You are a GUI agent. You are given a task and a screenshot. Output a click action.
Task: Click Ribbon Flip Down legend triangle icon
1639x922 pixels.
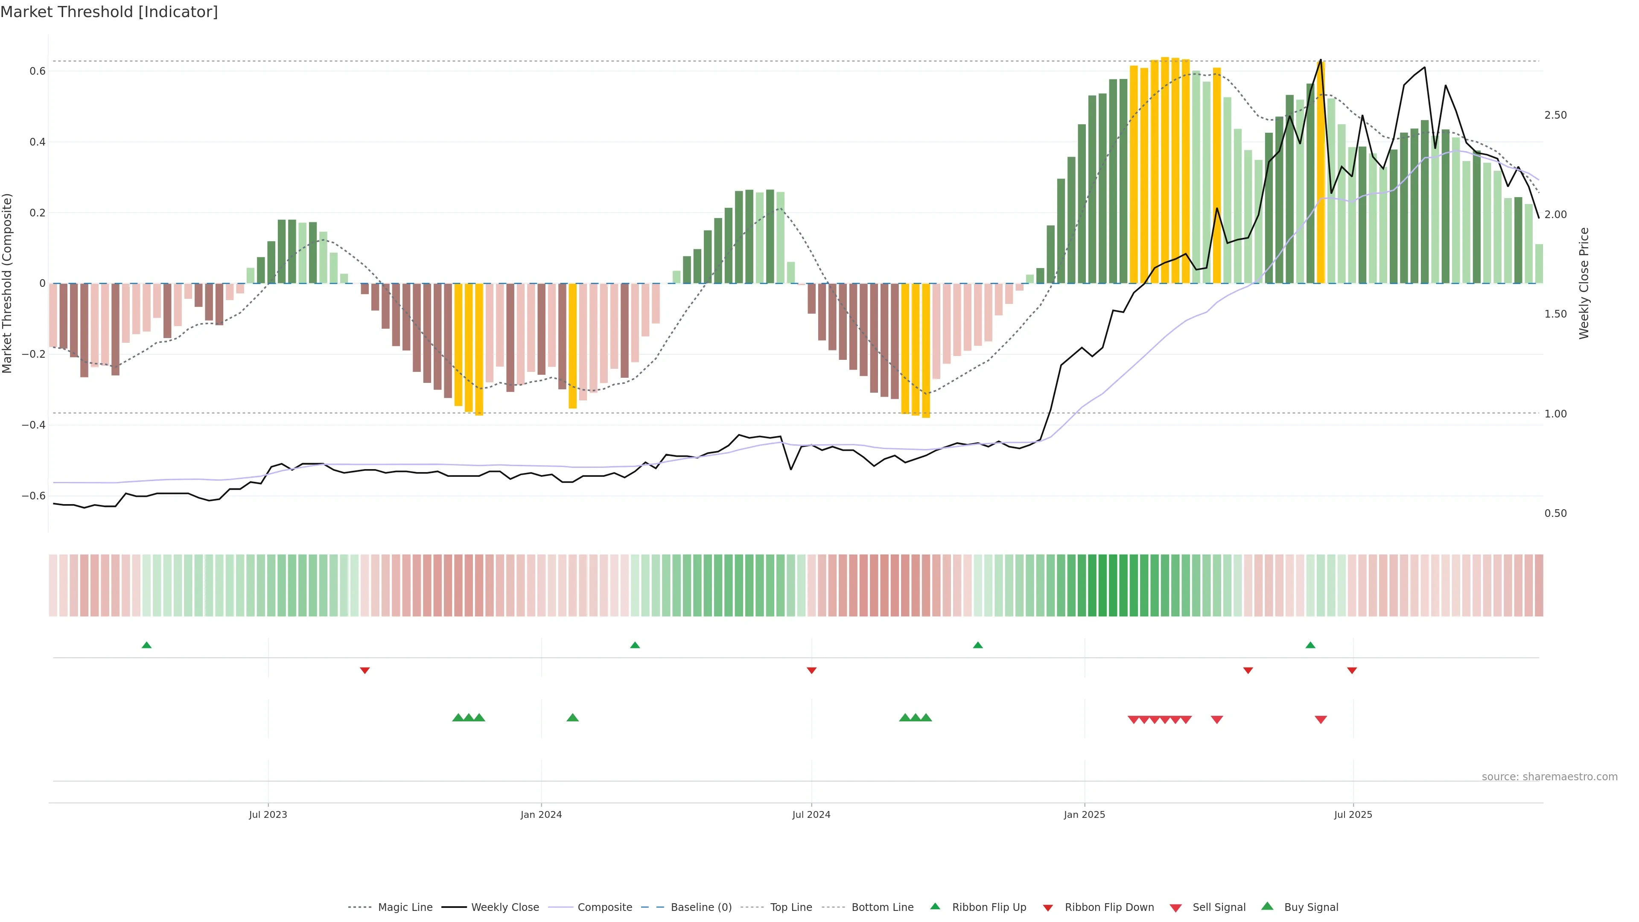point(1048,907)
